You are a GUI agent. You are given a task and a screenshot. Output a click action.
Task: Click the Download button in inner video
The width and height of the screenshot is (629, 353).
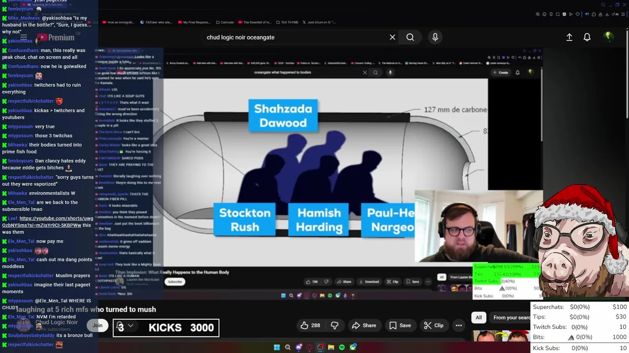[x=369, y=281]
